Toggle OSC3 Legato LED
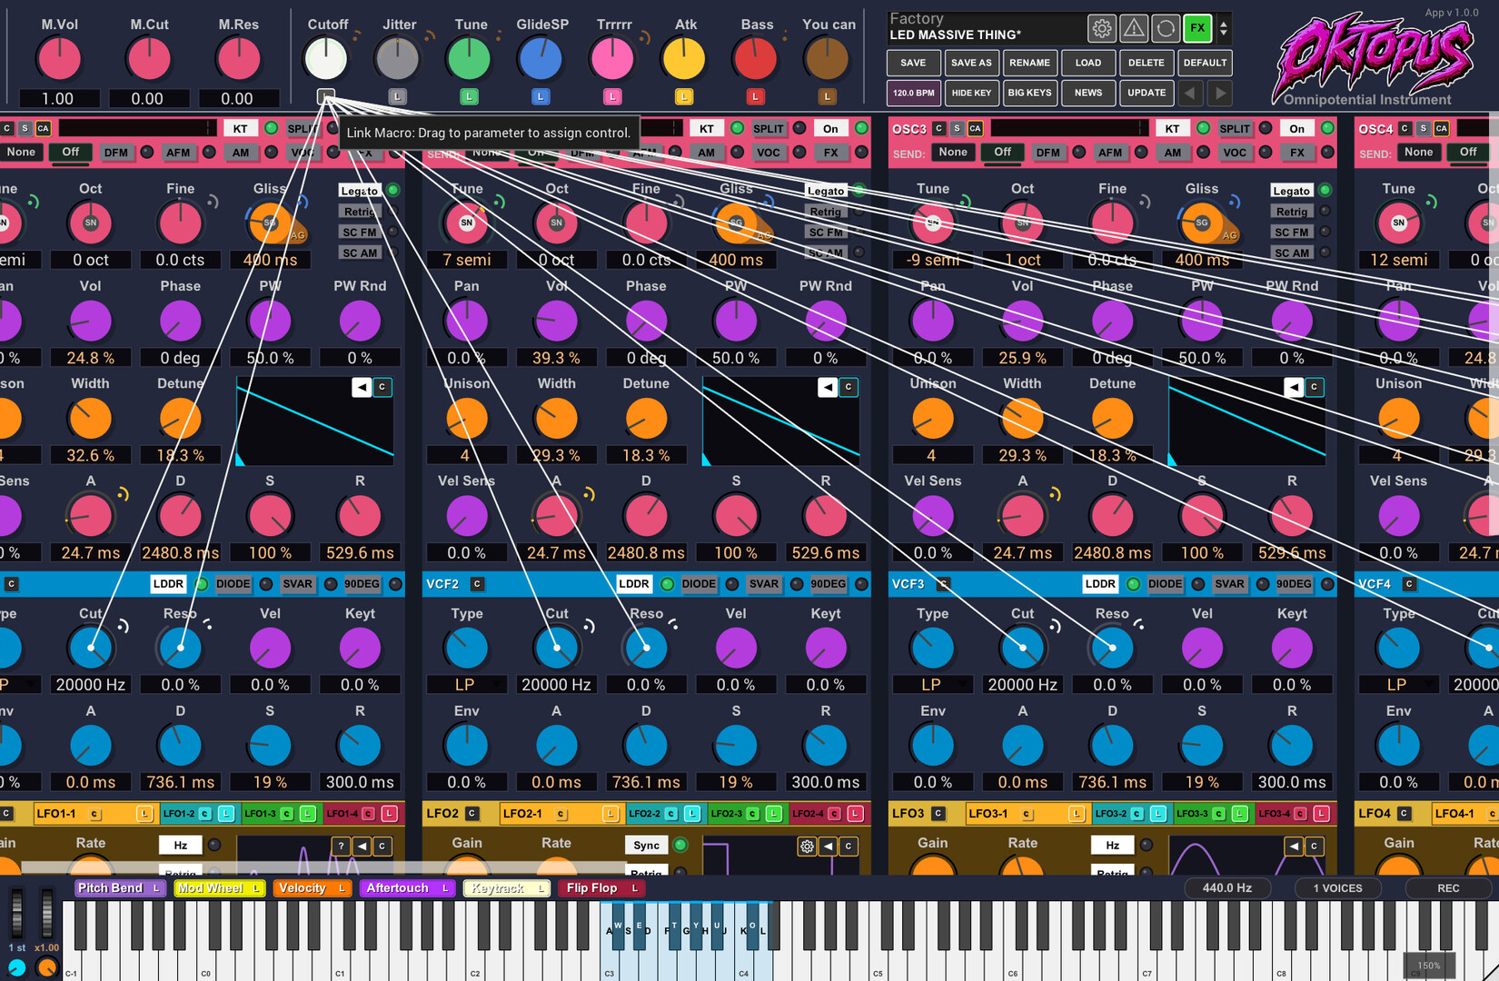 point(1325,190)
